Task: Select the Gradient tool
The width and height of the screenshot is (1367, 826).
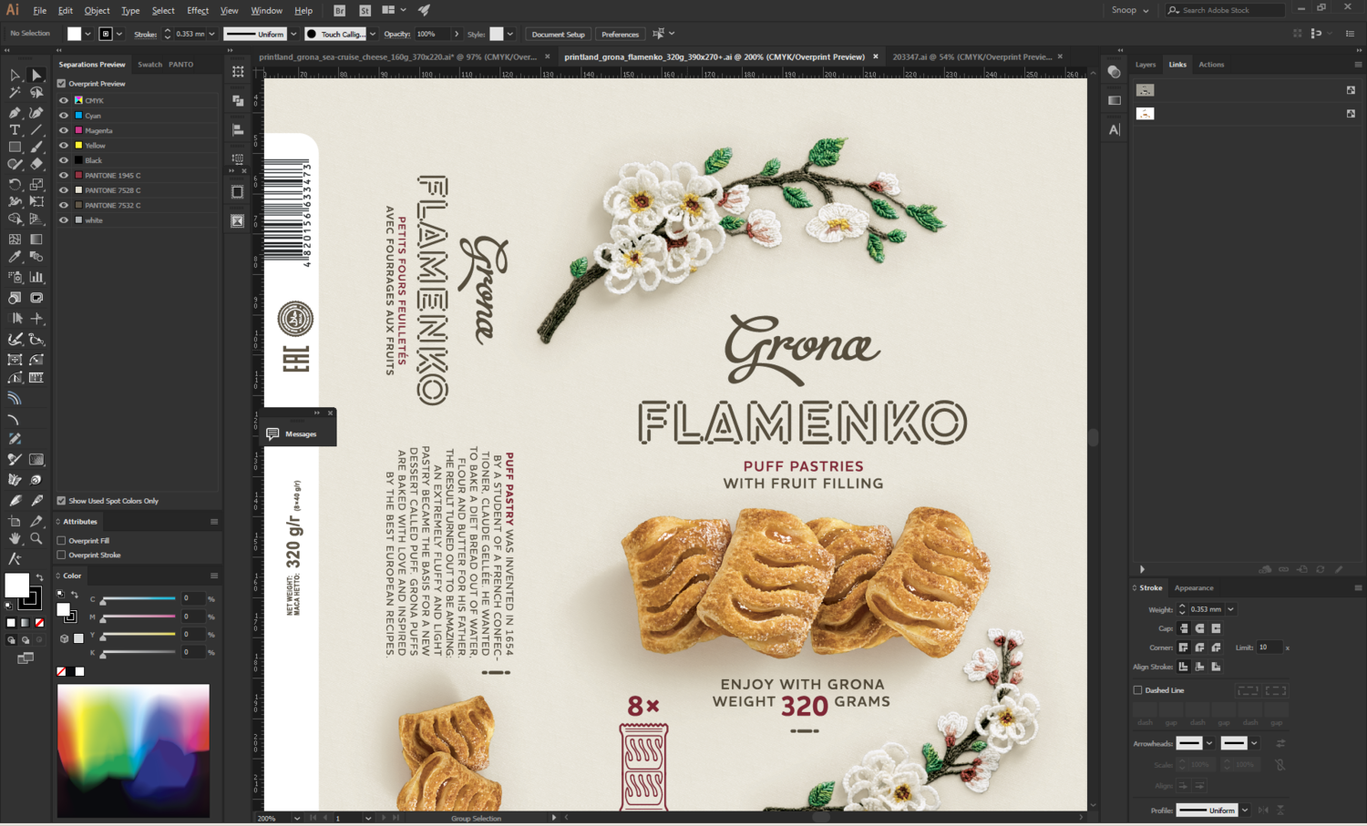Action: pos(36,240)
